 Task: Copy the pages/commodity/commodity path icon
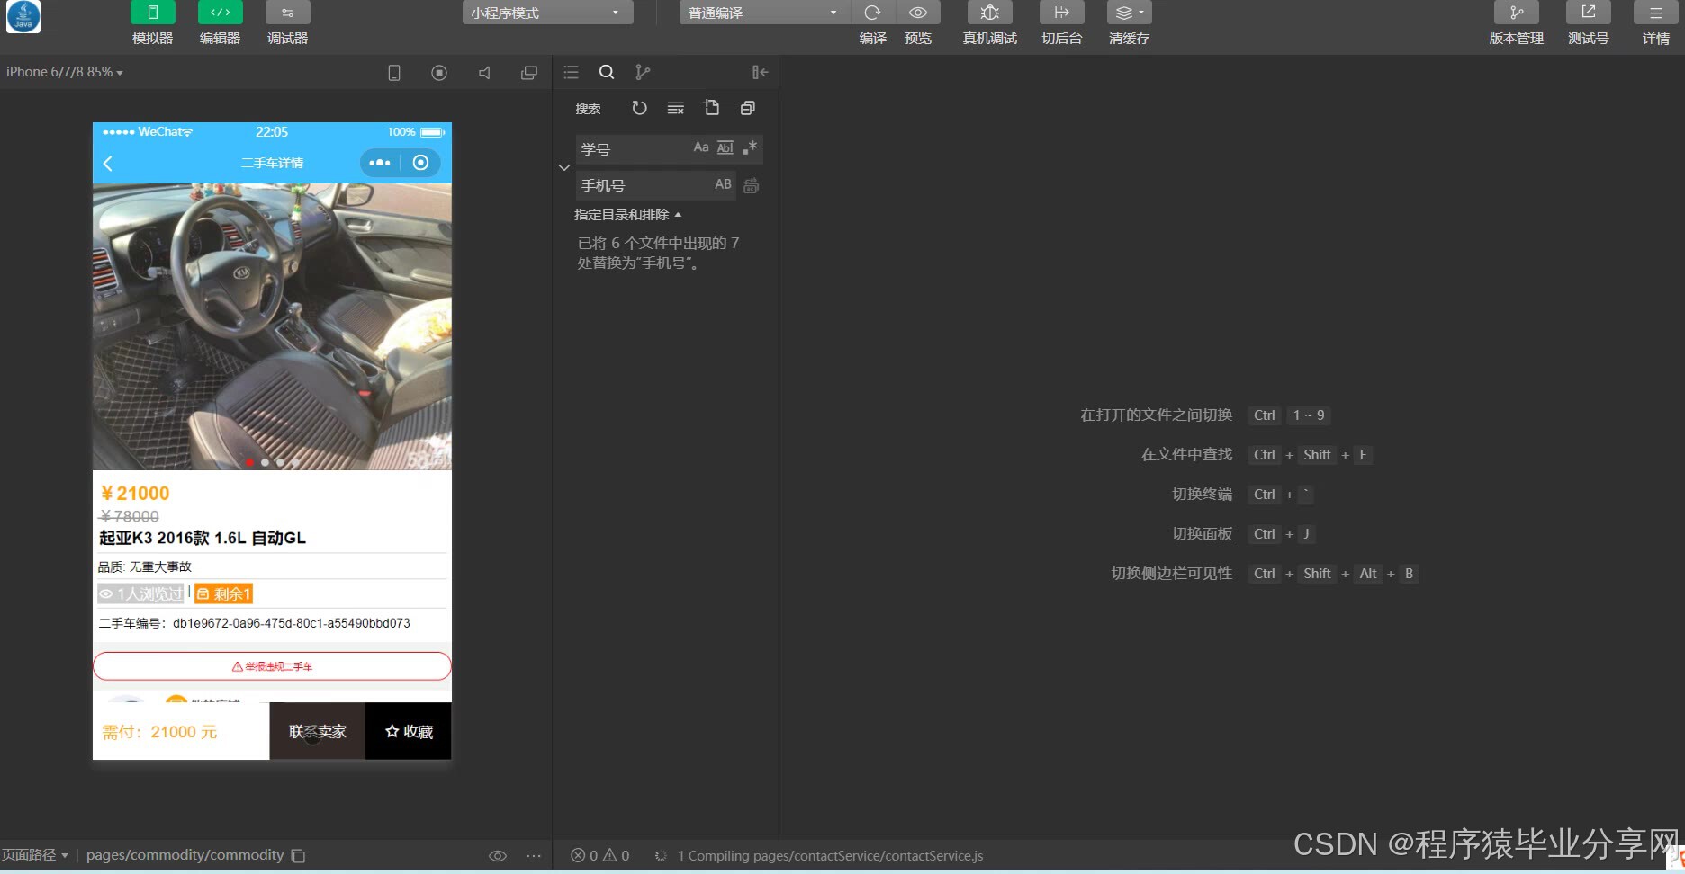[x=299, y=856]
